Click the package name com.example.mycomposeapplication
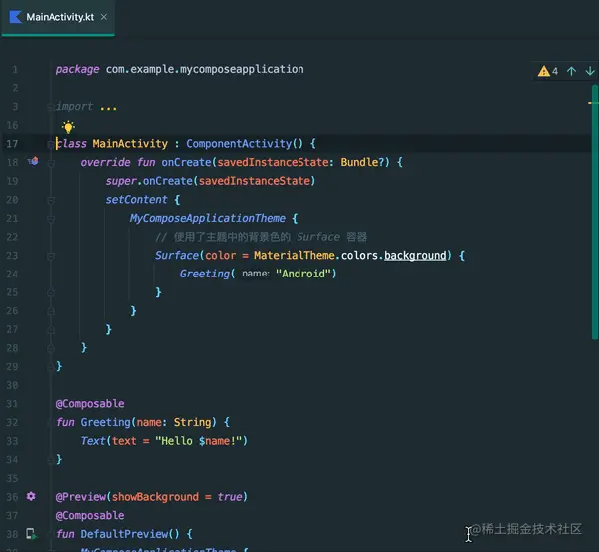This screenshot has height=552, width=599. point(205,69)
